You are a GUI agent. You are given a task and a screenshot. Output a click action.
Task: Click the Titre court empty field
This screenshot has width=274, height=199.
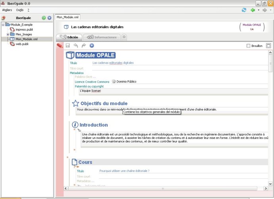click(180, 68)
